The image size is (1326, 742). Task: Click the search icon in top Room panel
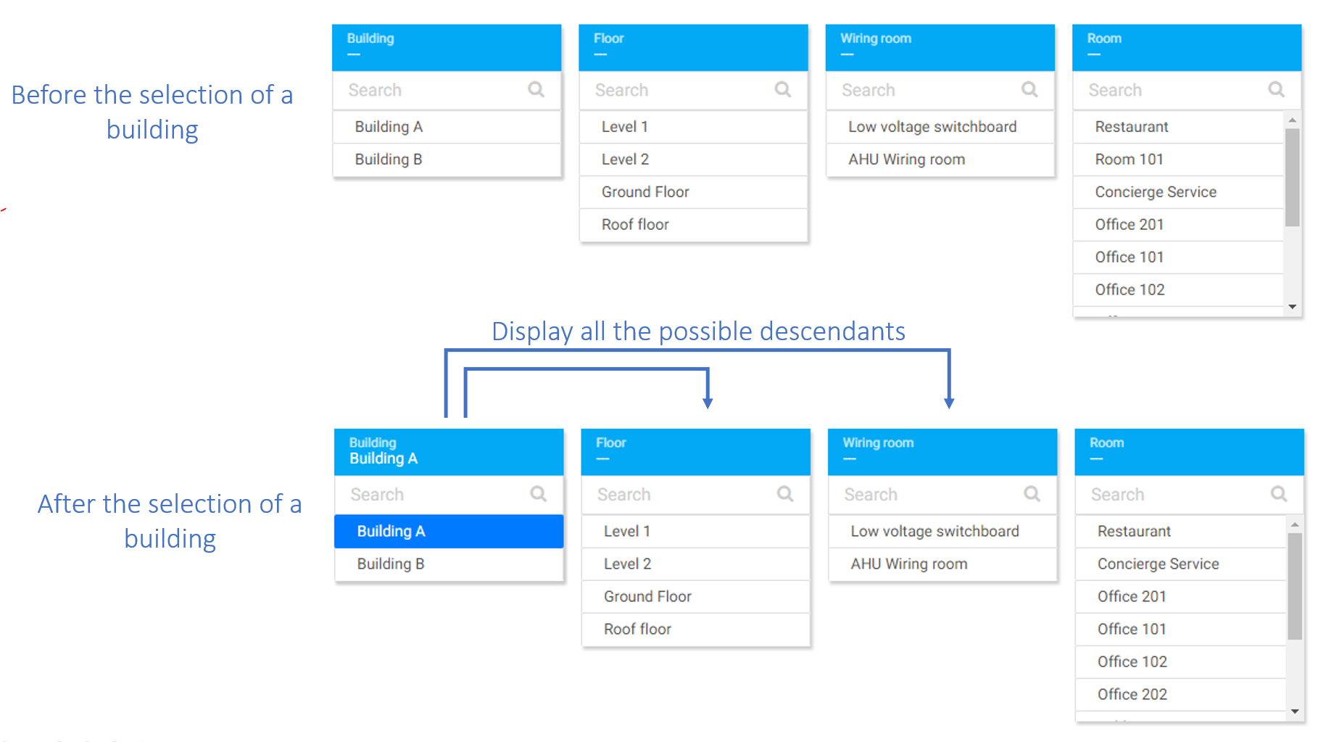pyautogui.click(x=1276, y=89)
